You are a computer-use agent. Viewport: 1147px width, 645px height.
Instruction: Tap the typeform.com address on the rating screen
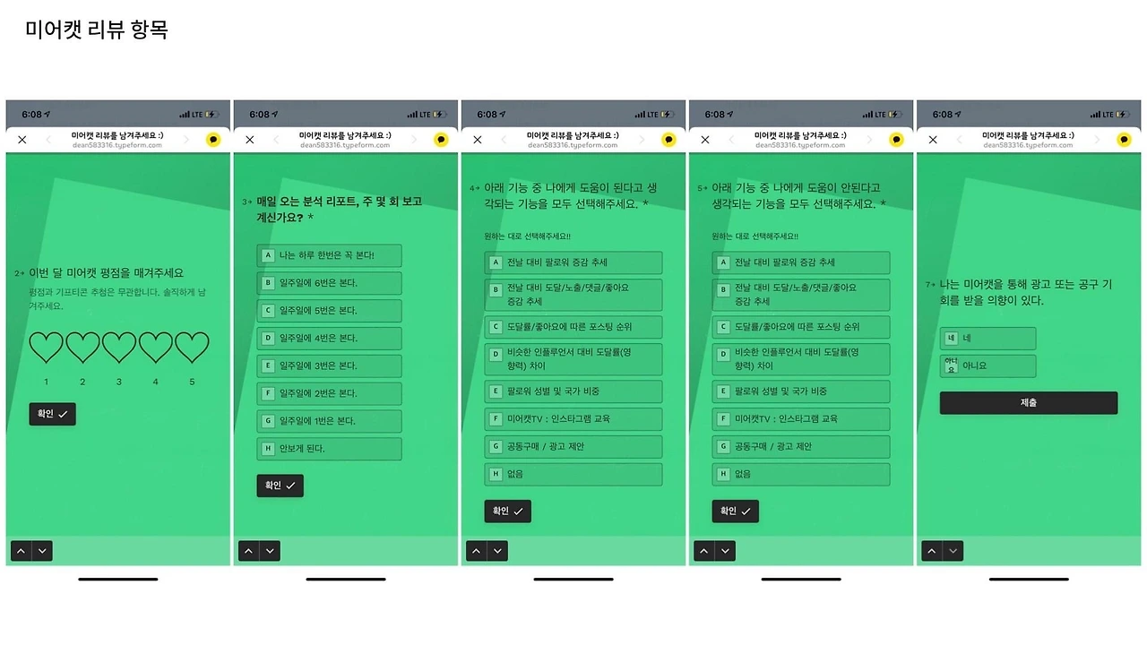(x=117, y=145)
